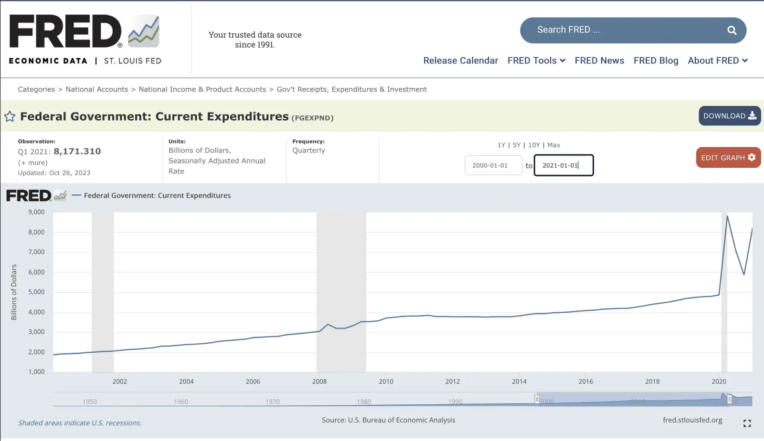Screen dimensions: 764x441
Task: Expand the FRED Tools dropdown
Action: click(536, 61)
